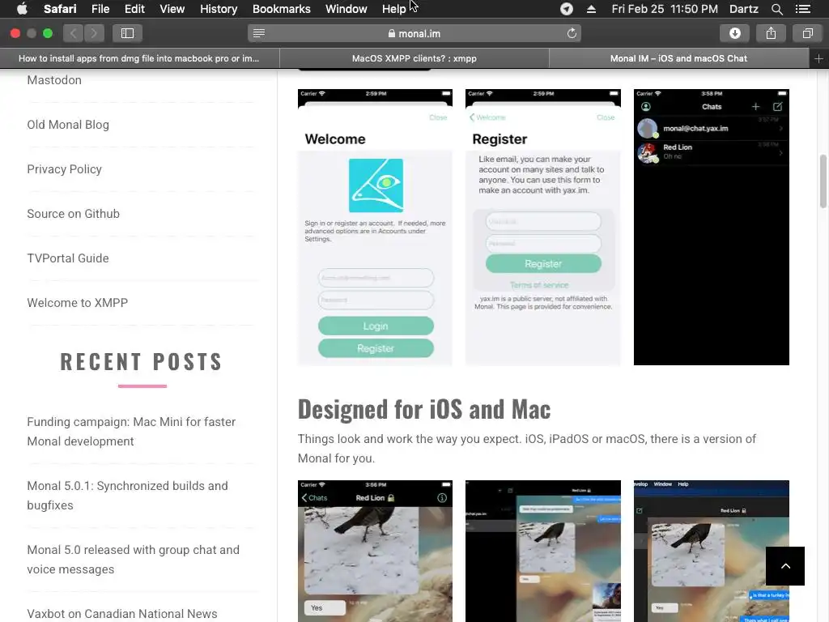Open the Welcome to XMPP link
Viewport: 829px width, 622px height.
78,303
